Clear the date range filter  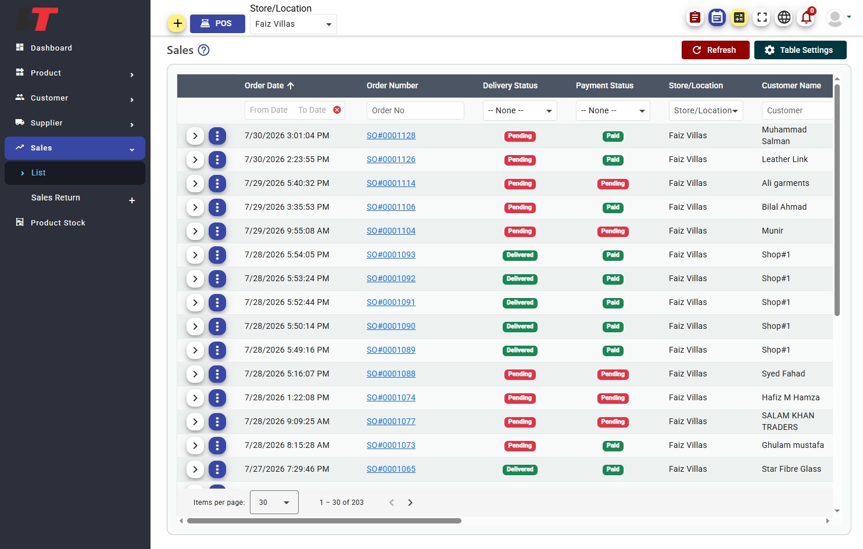click(337, 110)
